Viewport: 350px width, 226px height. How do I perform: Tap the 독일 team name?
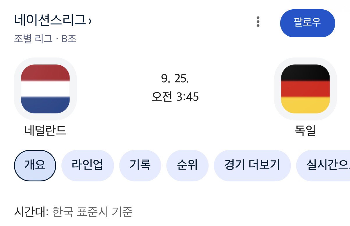tap(305, 131)
